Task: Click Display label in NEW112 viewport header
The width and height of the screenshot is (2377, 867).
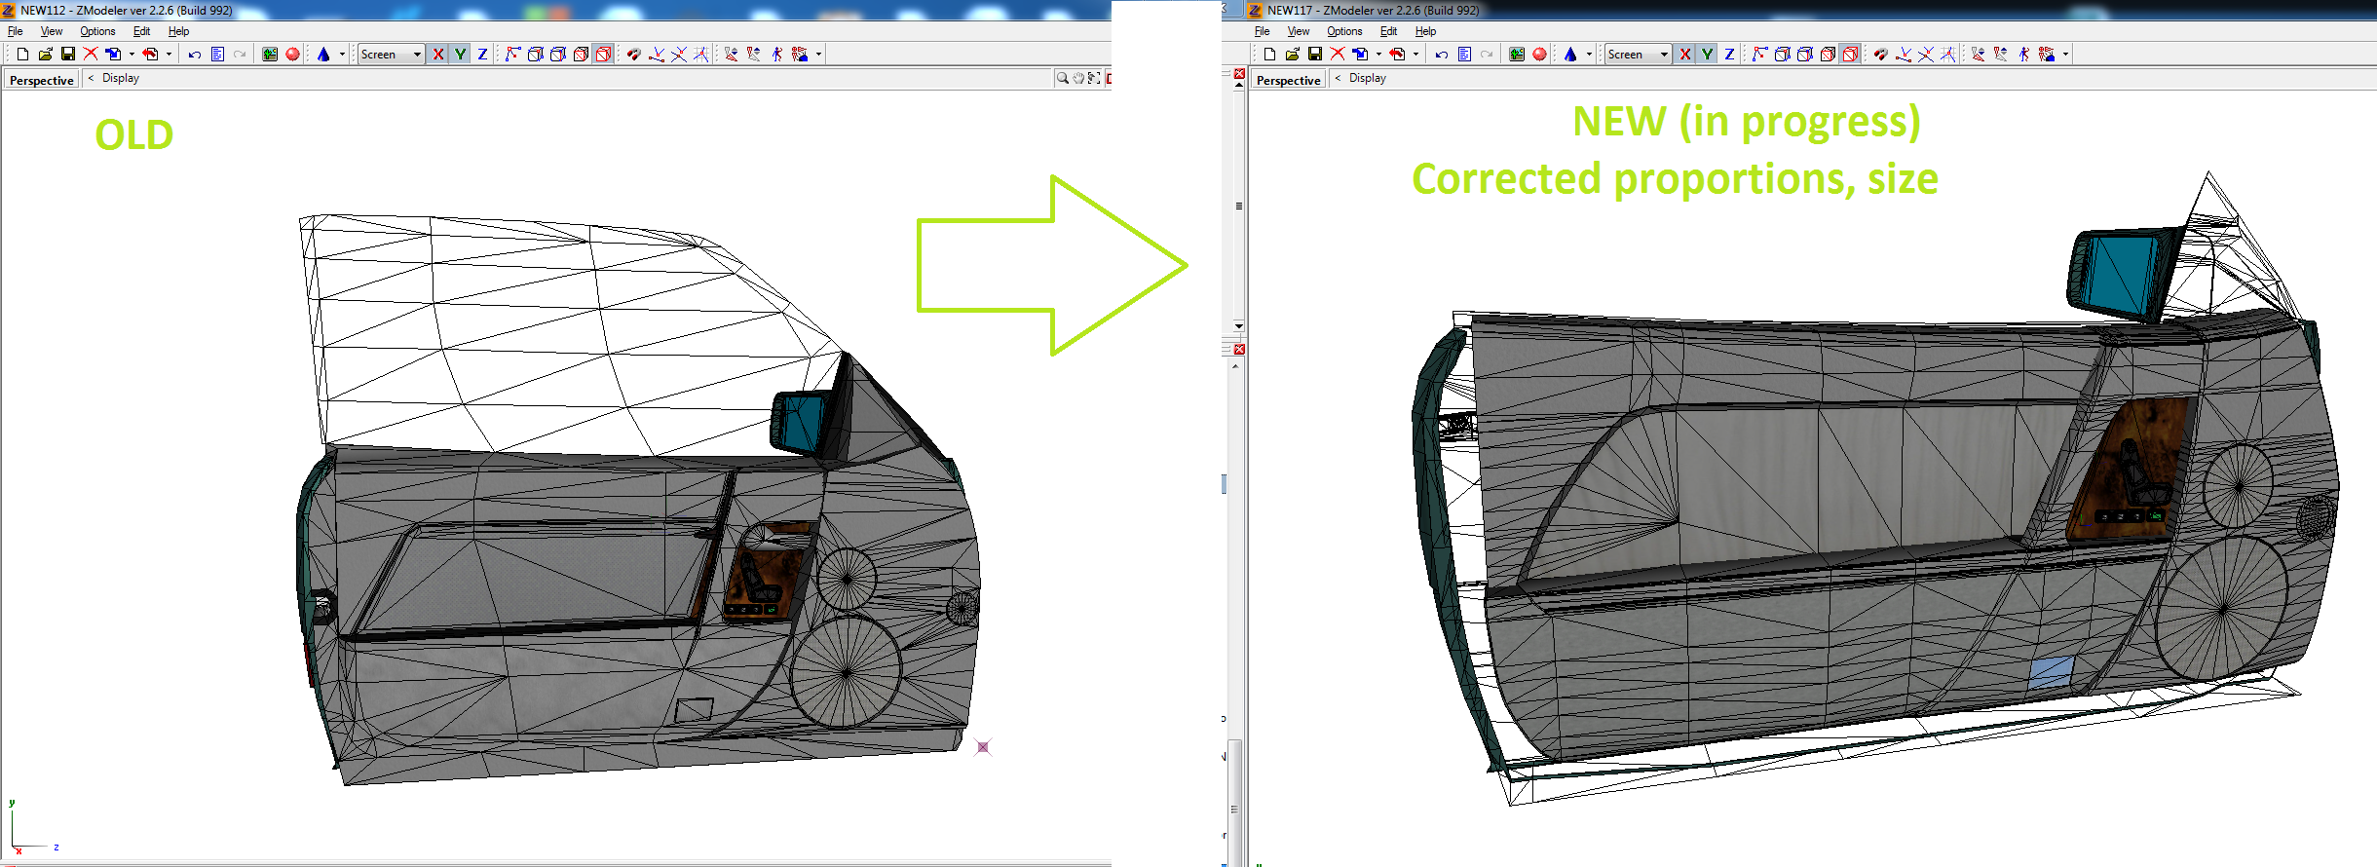Action: click(121, 78)
